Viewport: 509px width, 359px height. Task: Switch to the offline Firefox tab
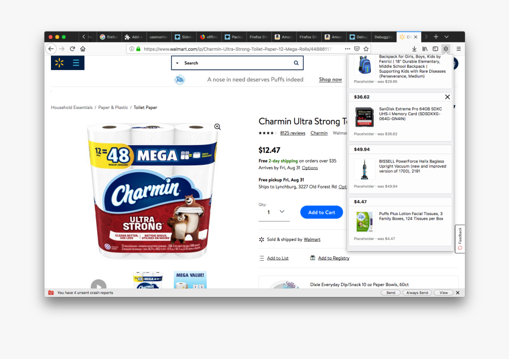209,37
